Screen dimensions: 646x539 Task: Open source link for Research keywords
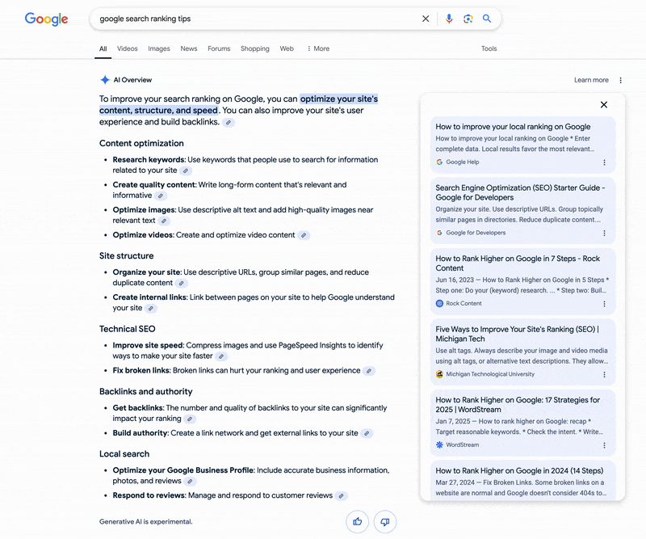186,171
